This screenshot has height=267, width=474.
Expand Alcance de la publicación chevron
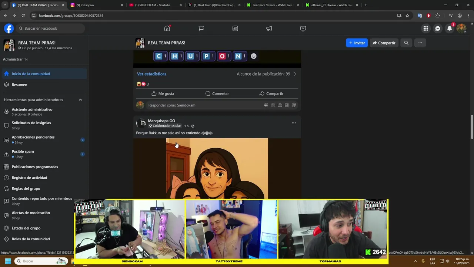(295, 74)
